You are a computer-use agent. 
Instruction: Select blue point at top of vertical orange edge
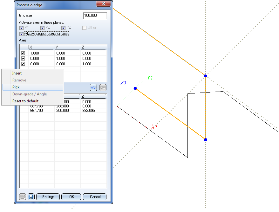click(x=206, y=76)
